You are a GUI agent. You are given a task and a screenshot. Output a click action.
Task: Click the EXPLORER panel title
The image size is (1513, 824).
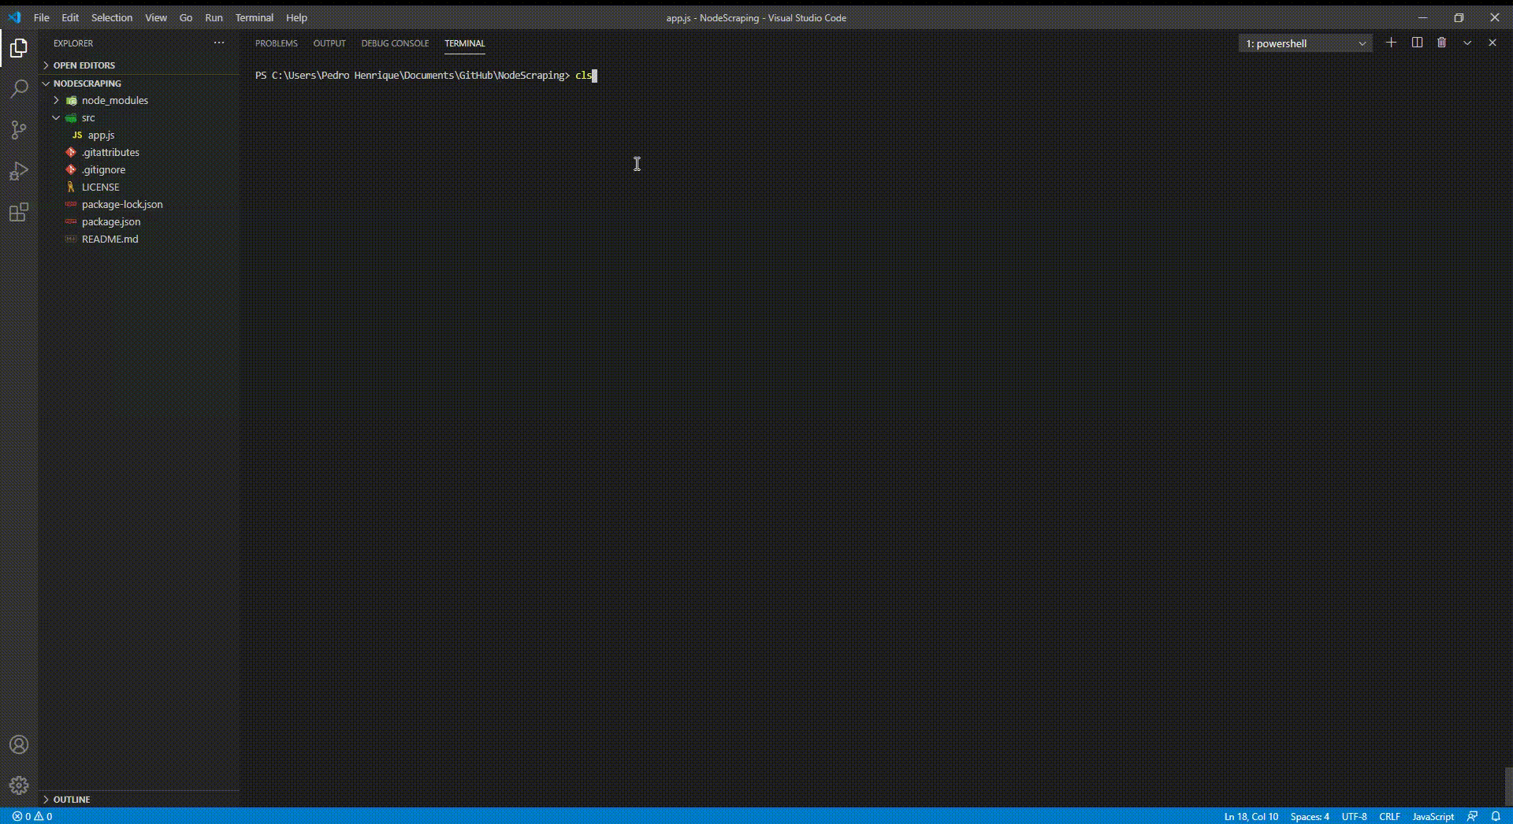[73, 43]
